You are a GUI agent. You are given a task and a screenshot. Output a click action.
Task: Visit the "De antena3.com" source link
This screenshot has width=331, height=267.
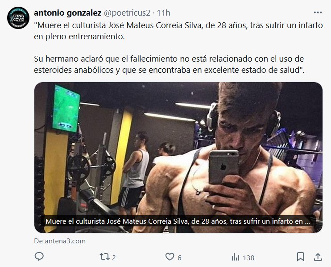60,241
